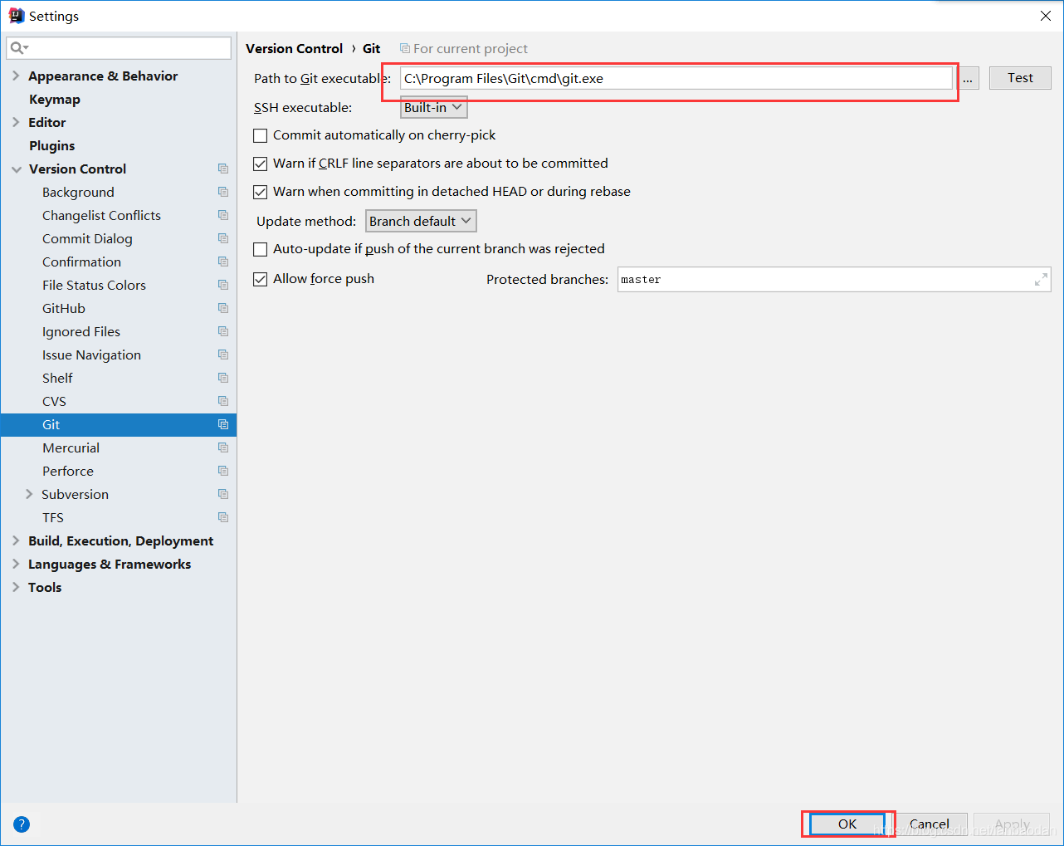Image resolution: width=1064 pixels, height=846 pixels.
Task: Click the project-level icon beside Mercurial
Action: 223,447
